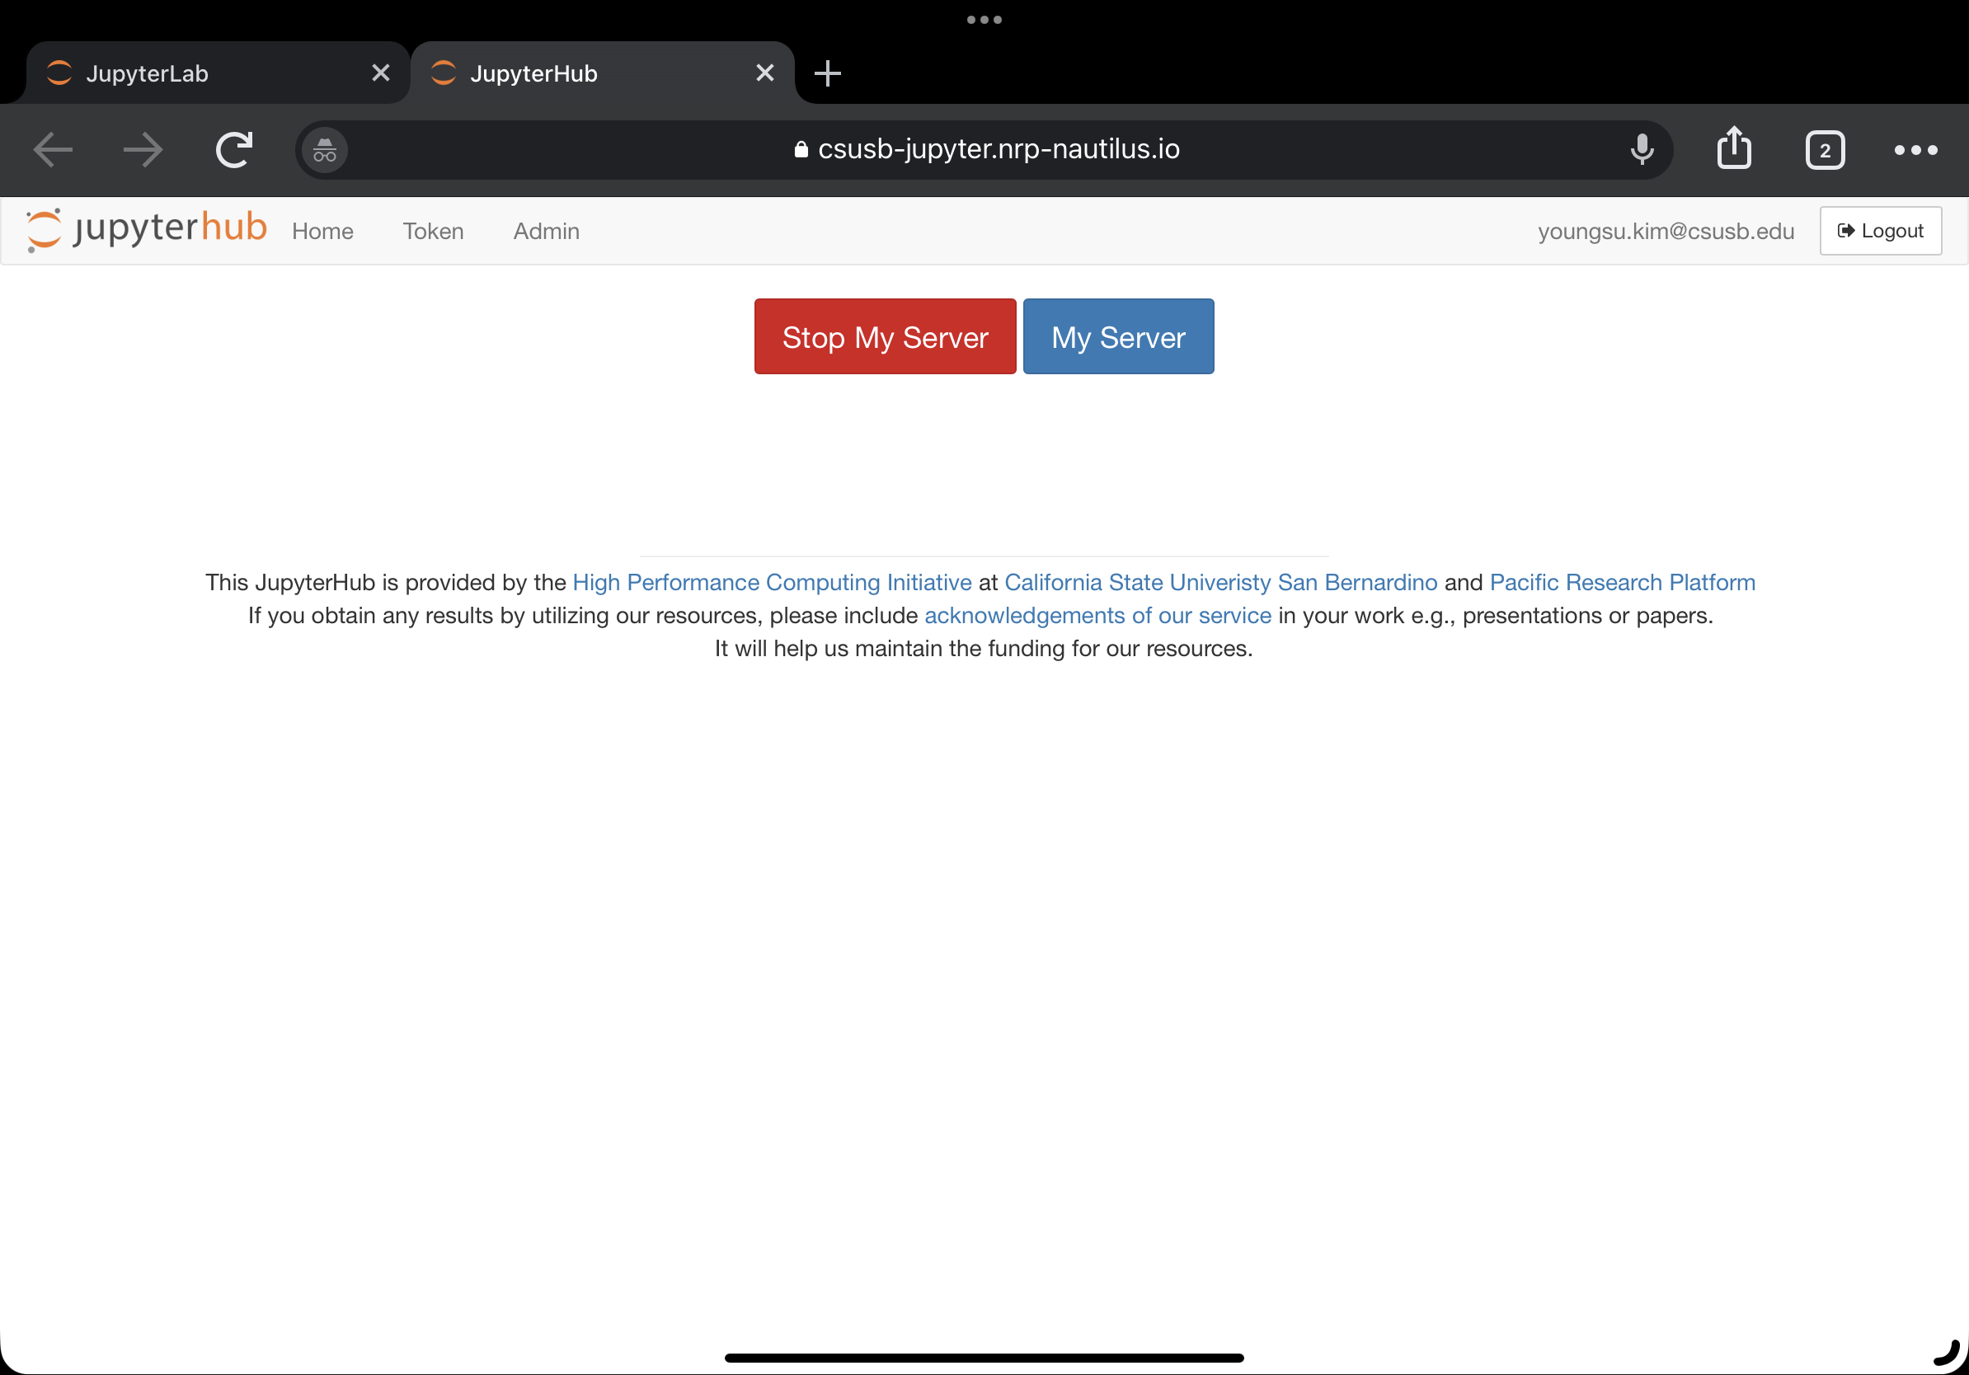1969x1375 pixels.
Task: Tap the incognito icon in the address bar
Action: point(325,150)
